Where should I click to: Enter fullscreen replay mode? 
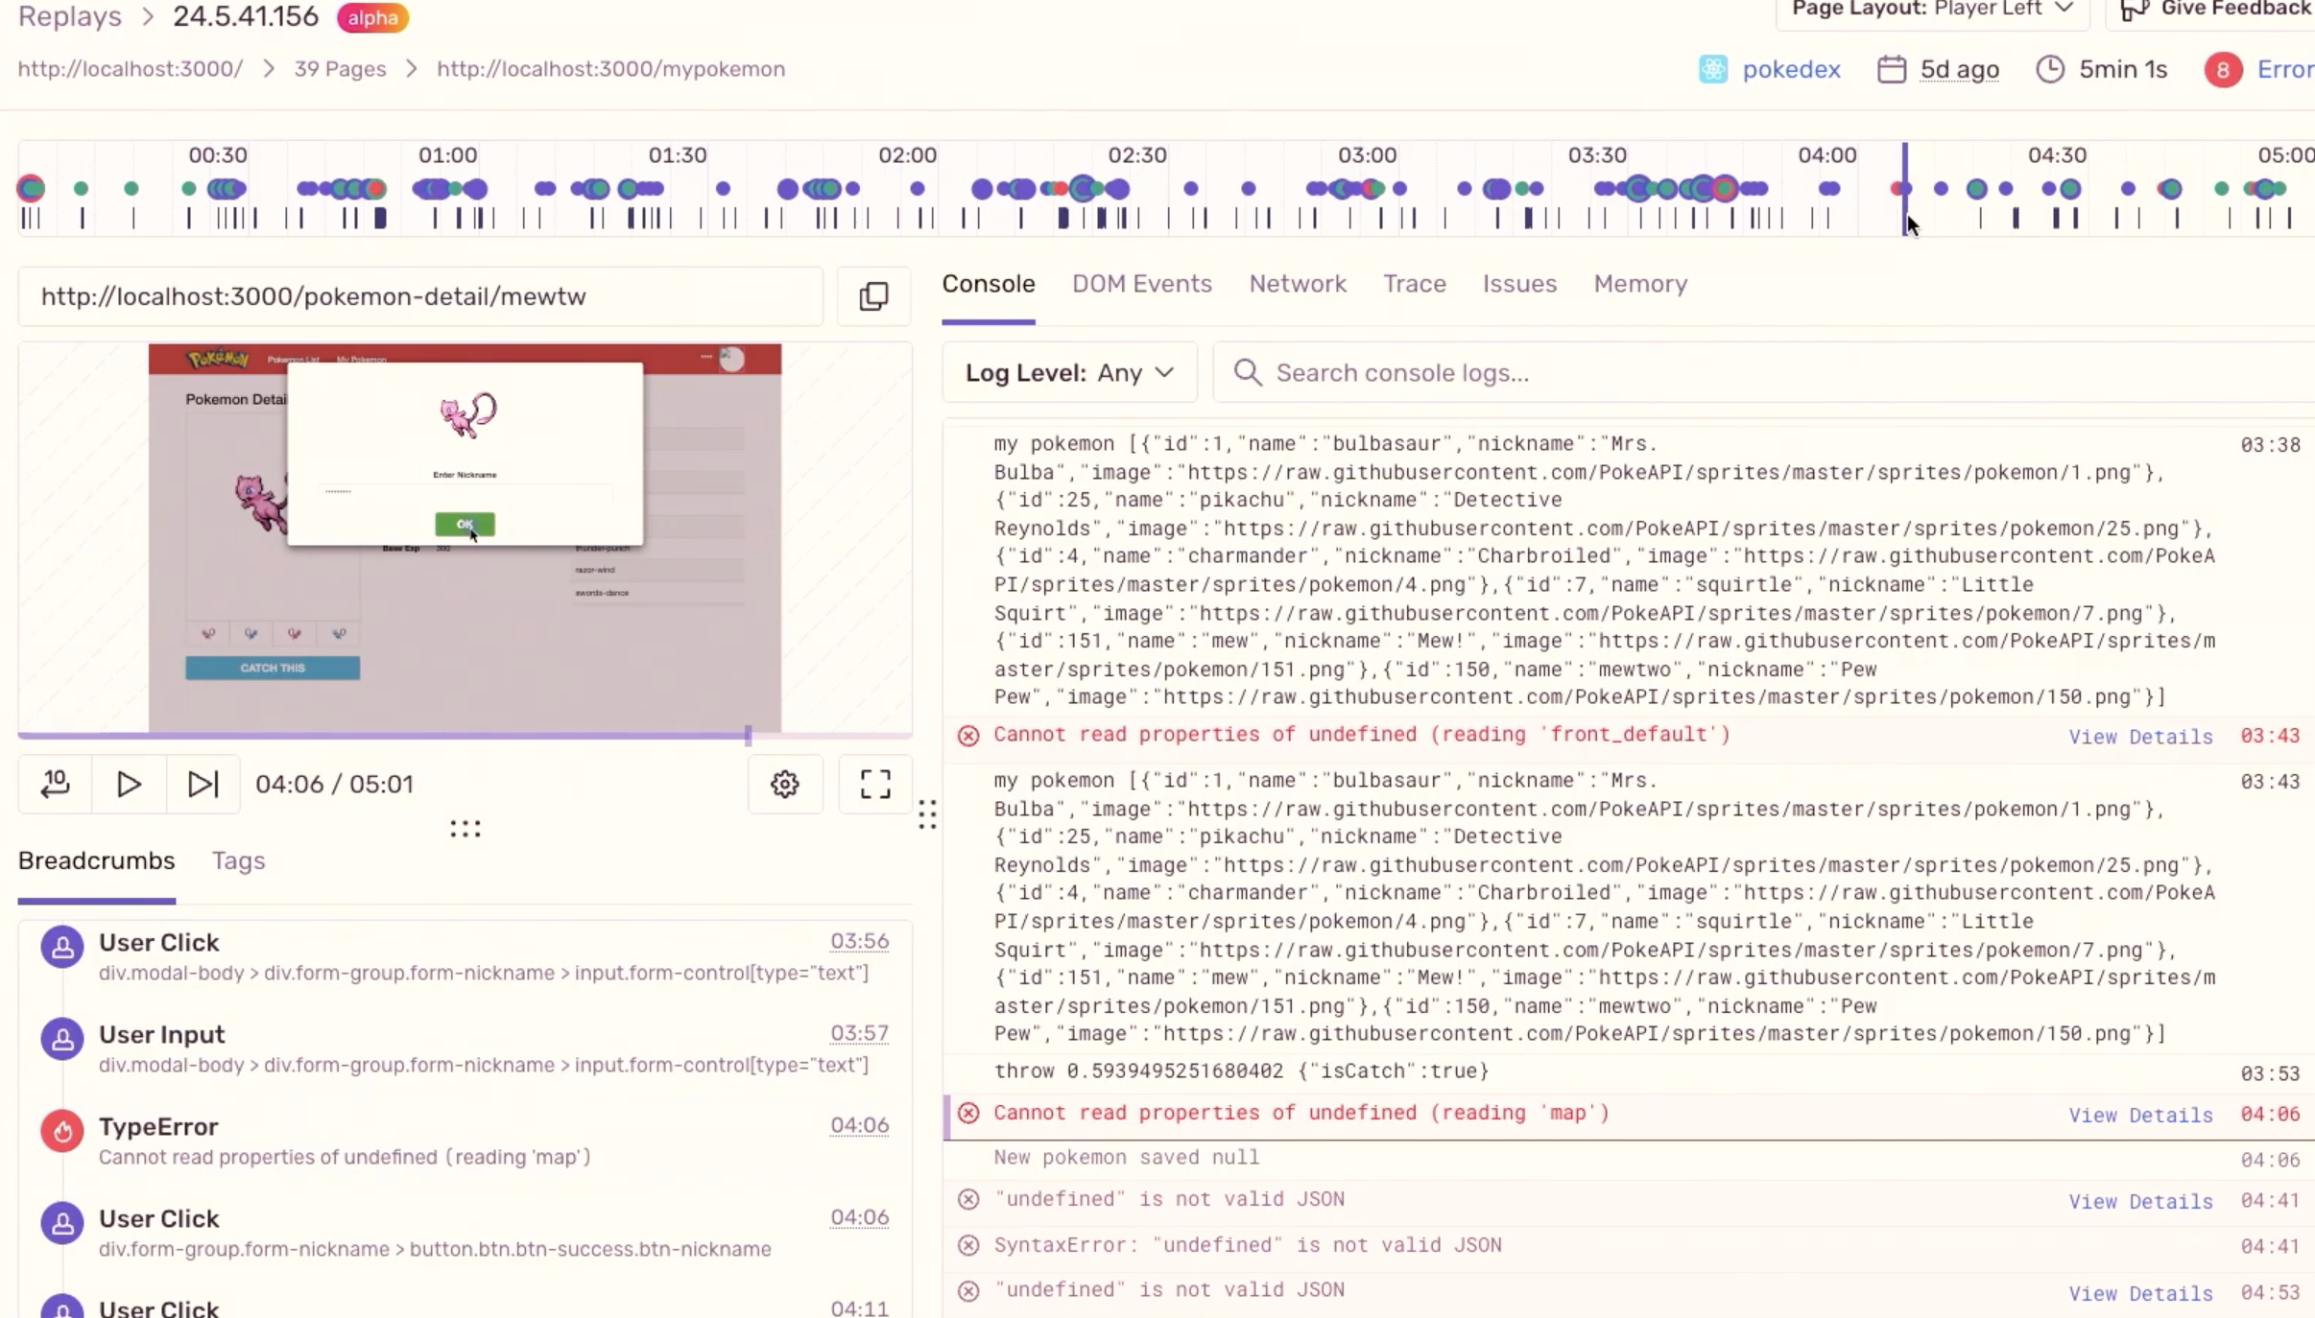[x=874, y=784]
